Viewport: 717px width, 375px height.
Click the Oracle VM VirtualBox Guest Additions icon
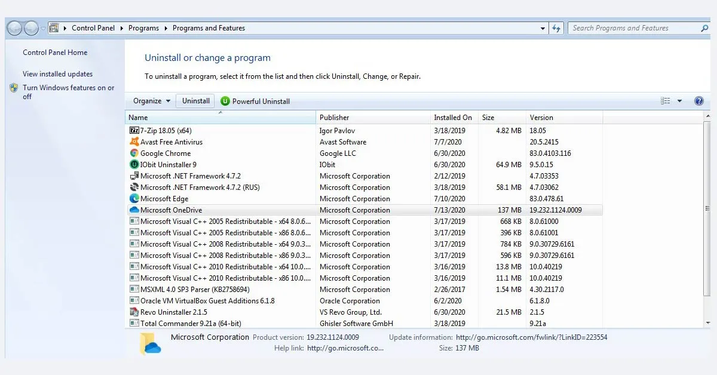point(134,300)
